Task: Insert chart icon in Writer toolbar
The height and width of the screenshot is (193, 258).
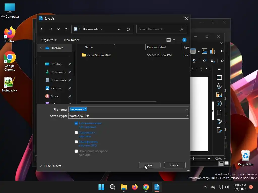Action: [x=213, y=51]
